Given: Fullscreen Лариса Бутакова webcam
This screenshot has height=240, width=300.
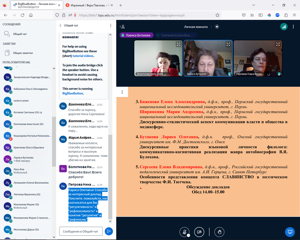Looking at the screenshot, I should coord(228,44).
